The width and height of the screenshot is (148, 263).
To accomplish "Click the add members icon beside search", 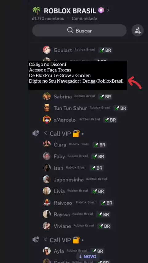I will [138, 30].
